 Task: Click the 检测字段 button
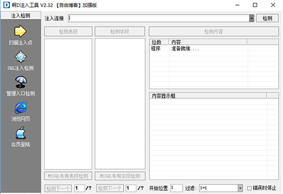[120, 31]
